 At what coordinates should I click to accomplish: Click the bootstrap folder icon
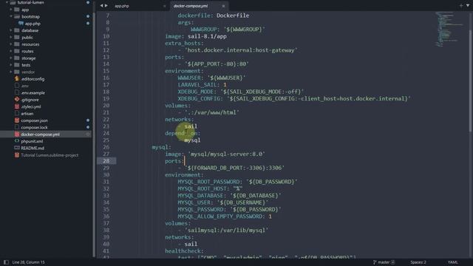pyautogui.click(x=17, y=16)
